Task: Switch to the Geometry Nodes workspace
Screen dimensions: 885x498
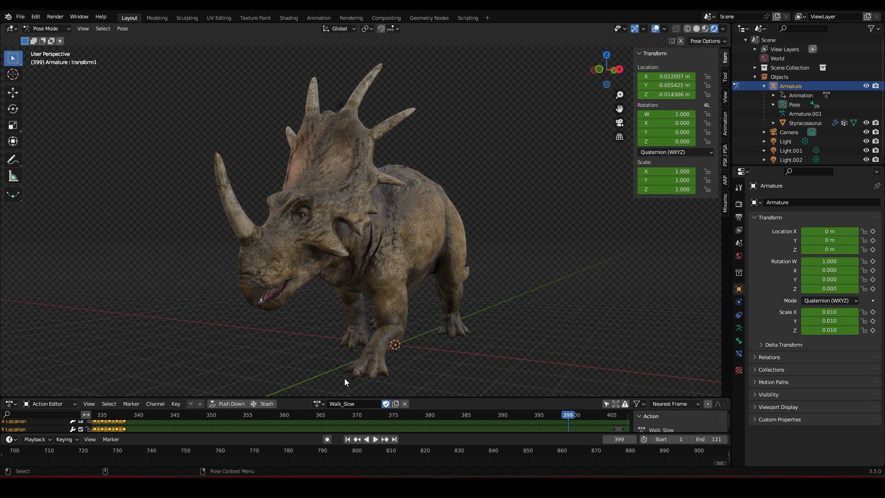Action: tap(429, 18)
